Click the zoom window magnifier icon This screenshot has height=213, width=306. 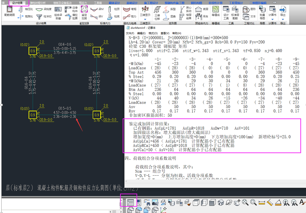253,202
